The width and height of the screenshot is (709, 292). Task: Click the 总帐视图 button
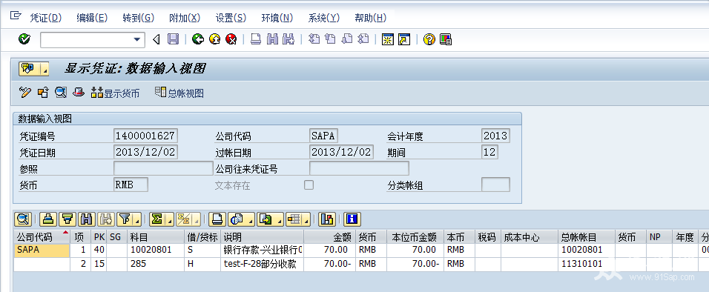coord(179,93)
